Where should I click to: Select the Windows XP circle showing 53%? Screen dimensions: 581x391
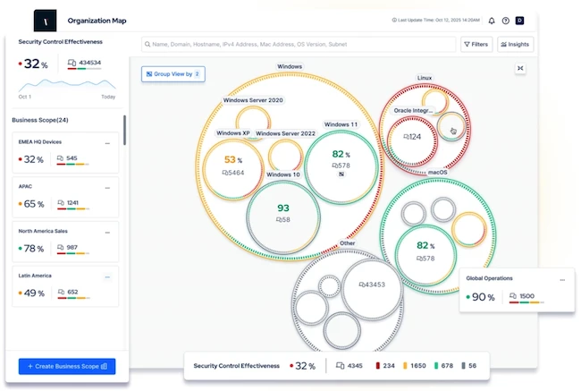(233, 169)
